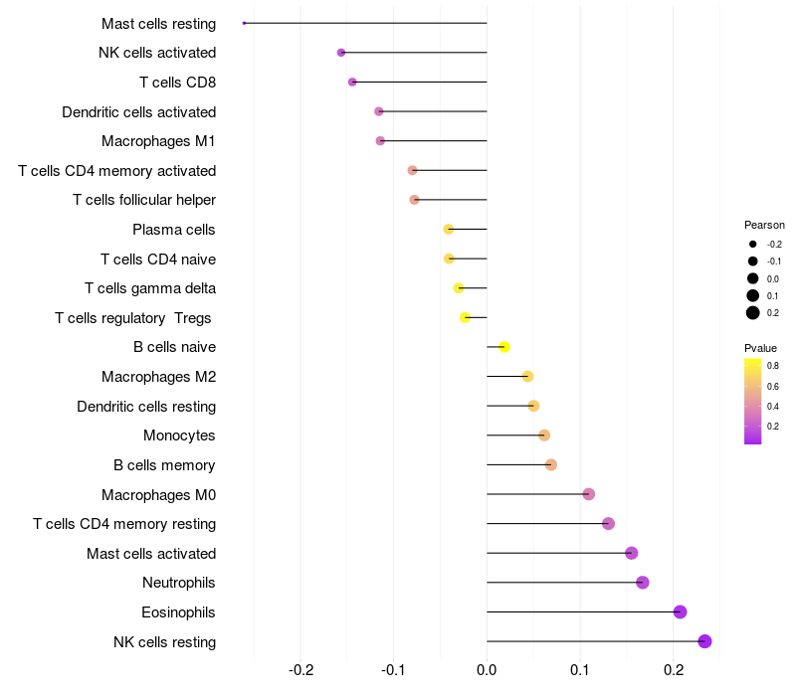
Task: Click the Pvalue legend title
Action: (760, 348)
